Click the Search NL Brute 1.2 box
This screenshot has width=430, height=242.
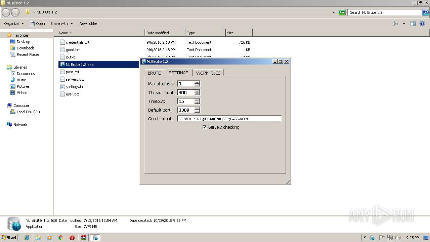[385, 12]
